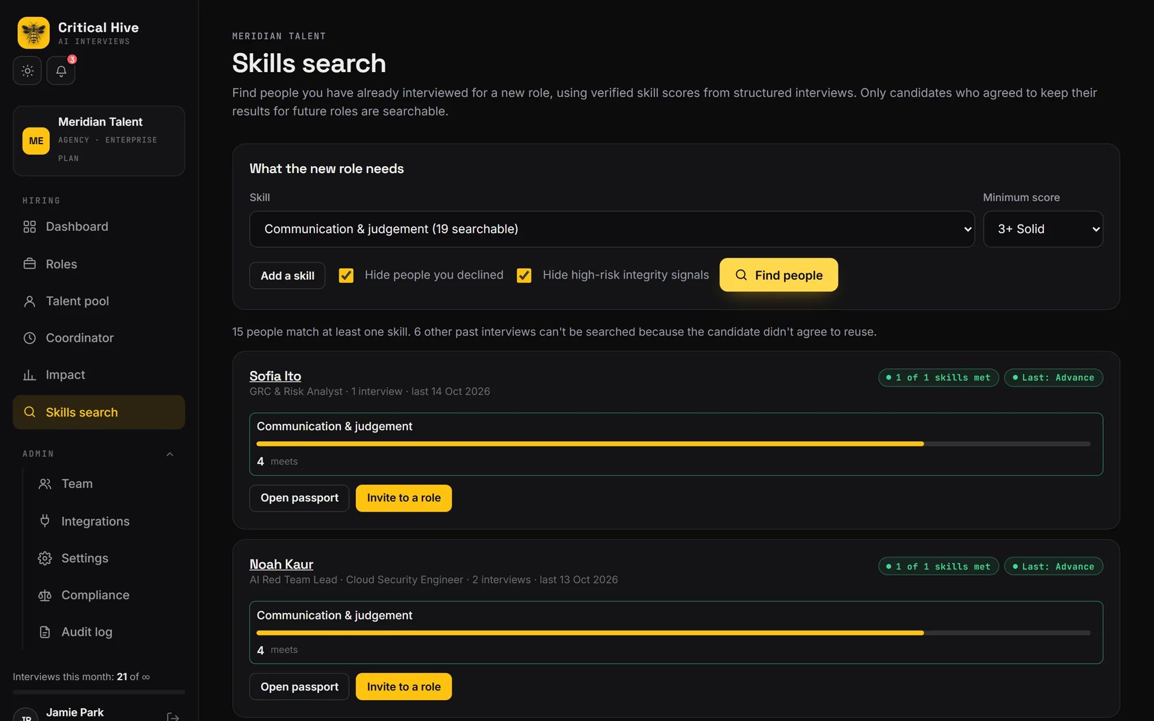Open Talent pool
The width and height of the screenshot is (1154, 721).
click(x=99, y=301)
